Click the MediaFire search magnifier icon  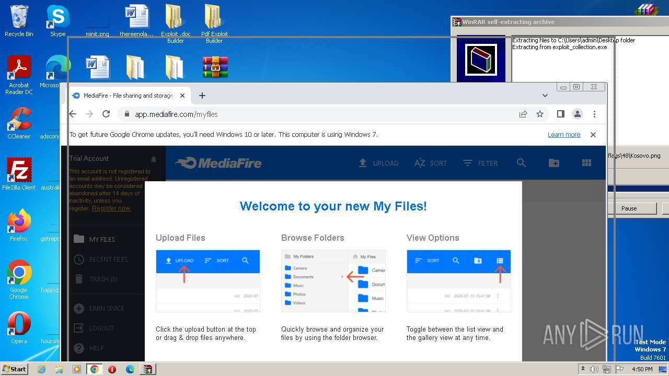click(521, 163)
